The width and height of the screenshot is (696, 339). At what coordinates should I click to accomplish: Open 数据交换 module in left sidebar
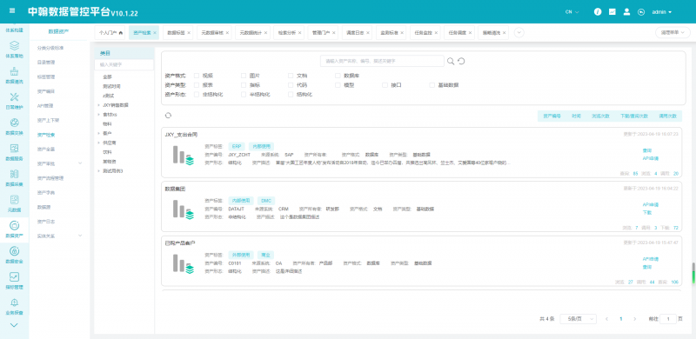14,126
